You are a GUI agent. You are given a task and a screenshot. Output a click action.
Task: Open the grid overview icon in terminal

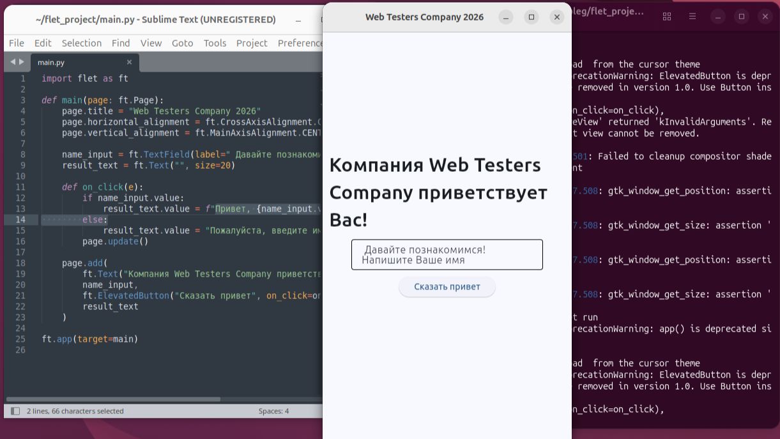pyautogui.click(x=667, y=17)
